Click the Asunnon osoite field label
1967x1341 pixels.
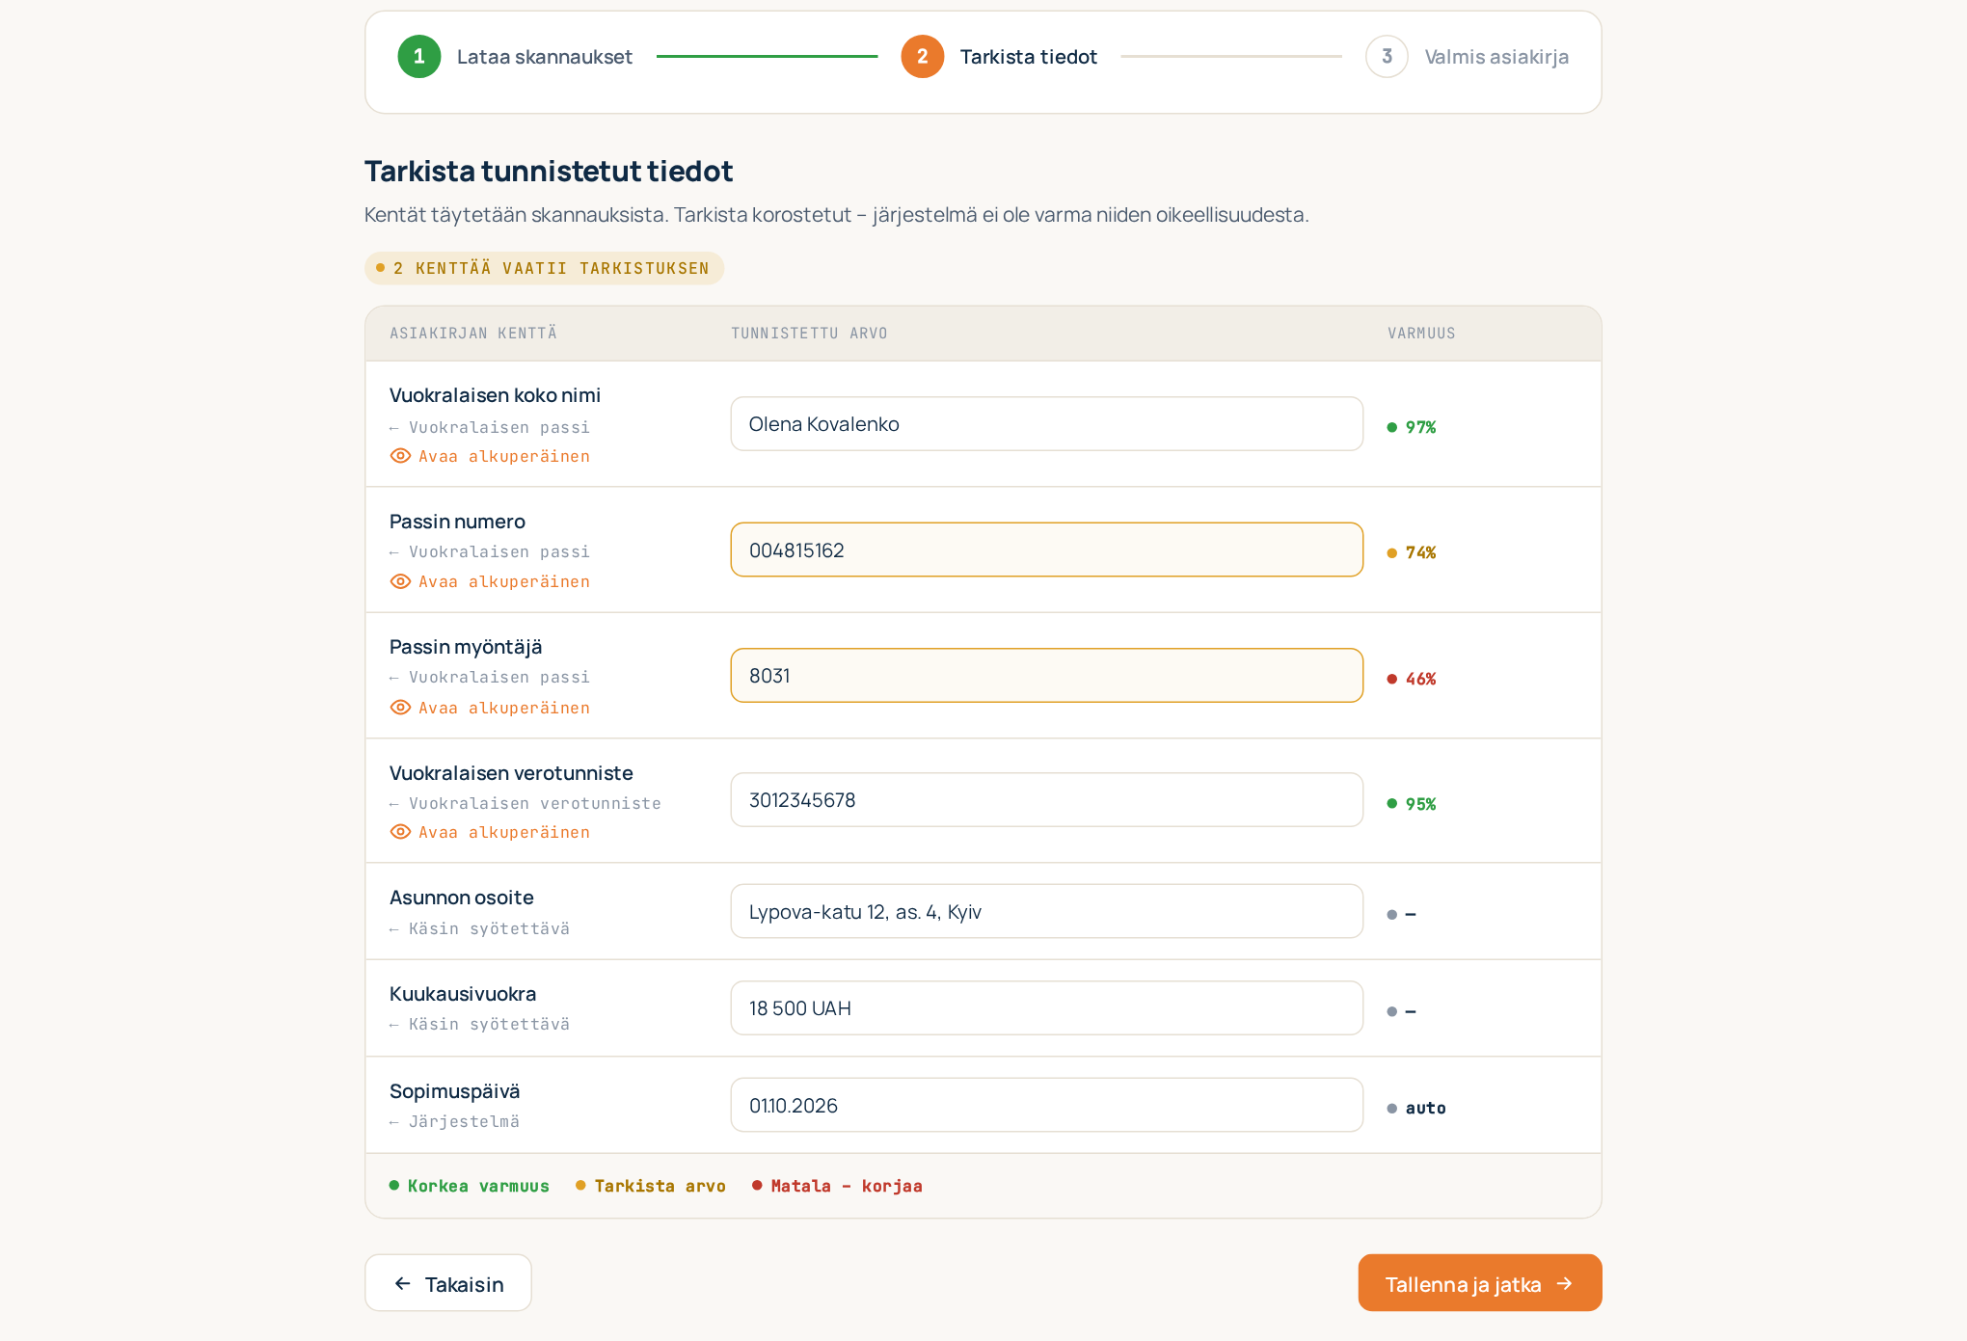pyautogui.click(x=462, y=898)
